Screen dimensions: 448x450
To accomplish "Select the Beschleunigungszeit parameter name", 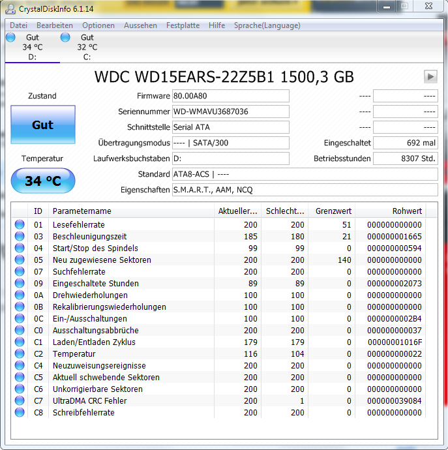I will click(89, 237).
